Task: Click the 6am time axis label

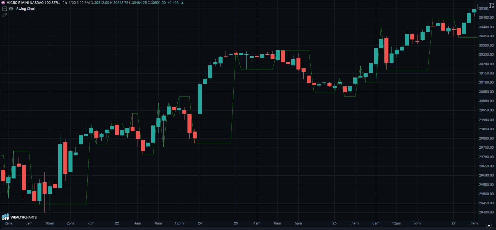Action: click(x=29, y=223)
